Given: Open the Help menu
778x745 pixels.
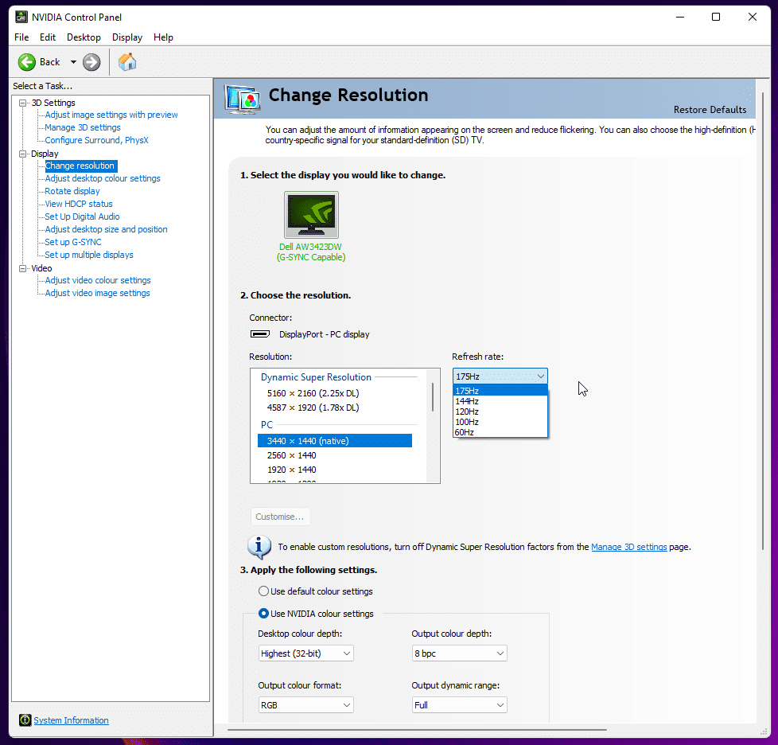Looking at the screenshot, I should (163, 37).
